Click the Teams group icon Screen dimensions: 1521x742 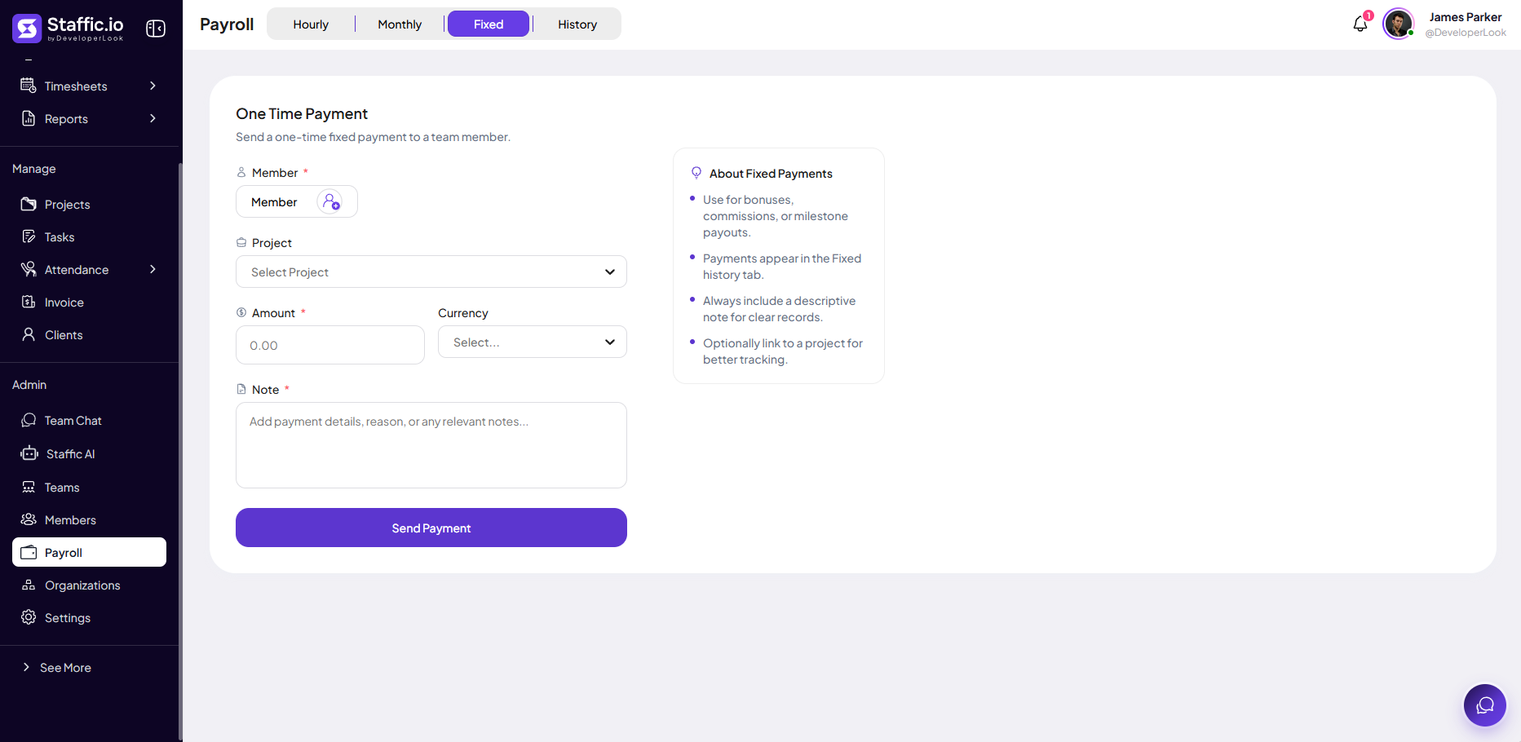coord(29,487)
